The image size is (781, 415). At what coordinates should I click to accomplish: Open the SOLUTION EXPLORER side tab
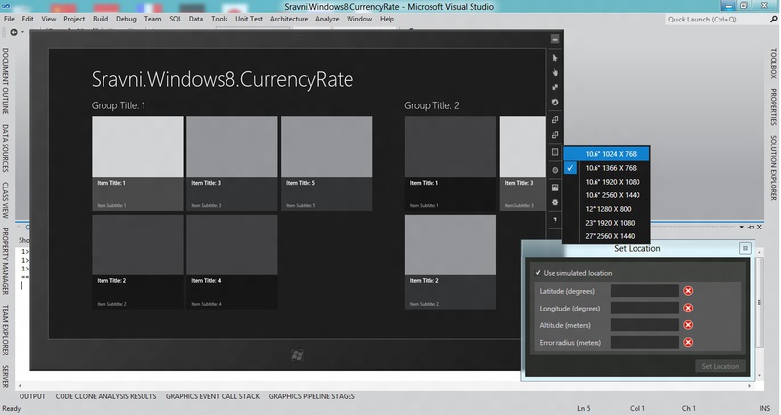click(773, 167)
